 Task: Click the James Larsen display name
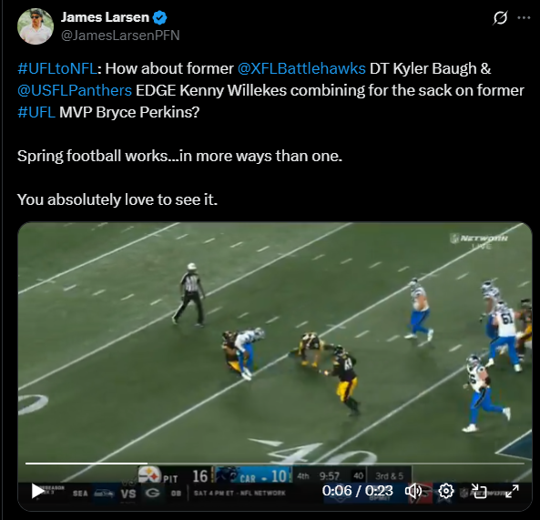105,17
